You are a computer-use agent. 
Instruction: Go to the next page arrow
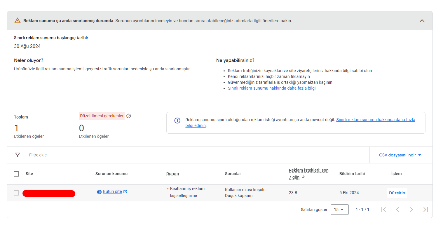(x=411, y=210)
